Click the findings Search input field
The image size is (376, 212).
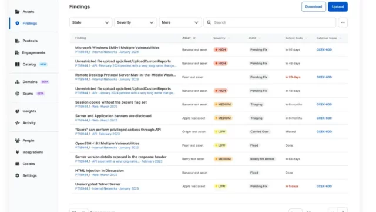270,22
